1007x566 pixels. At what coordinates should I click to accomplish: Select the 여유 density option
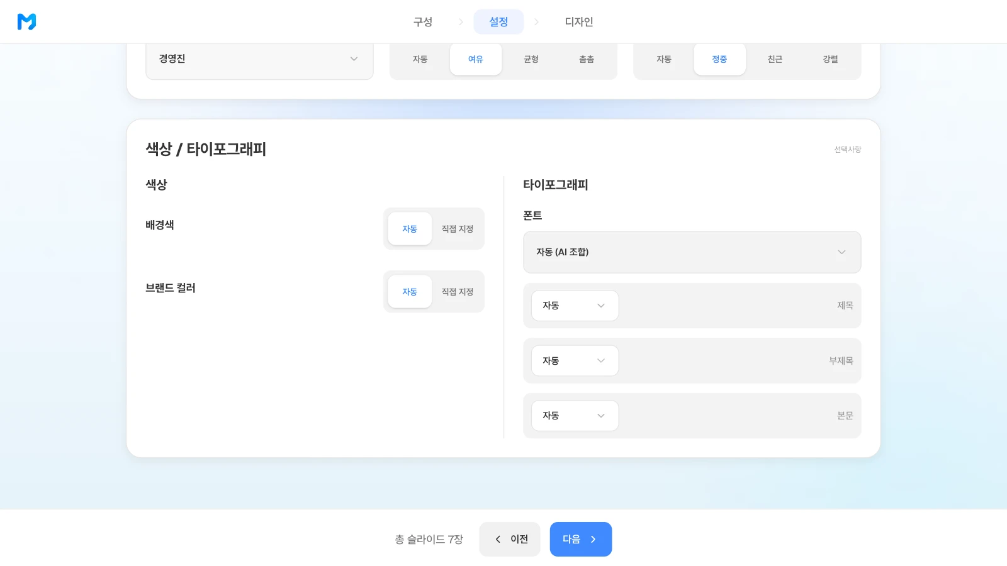476,59
